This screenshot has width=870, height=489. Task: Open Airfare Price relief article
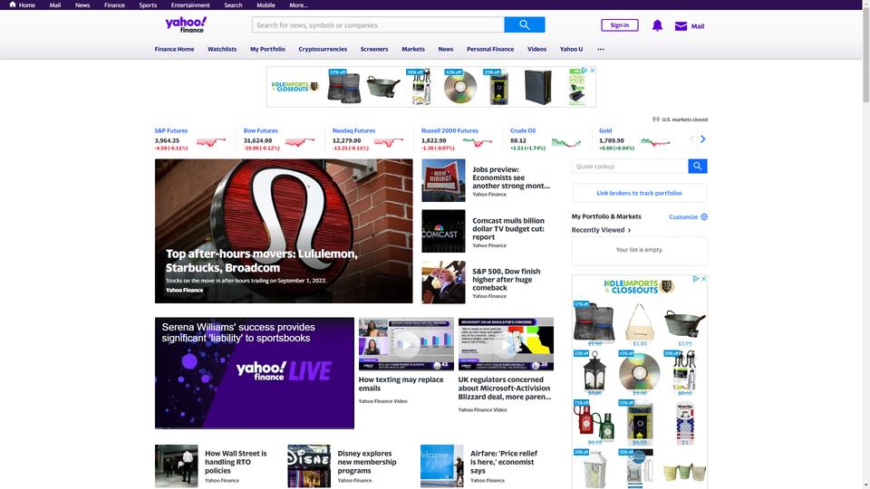(504, 462)
